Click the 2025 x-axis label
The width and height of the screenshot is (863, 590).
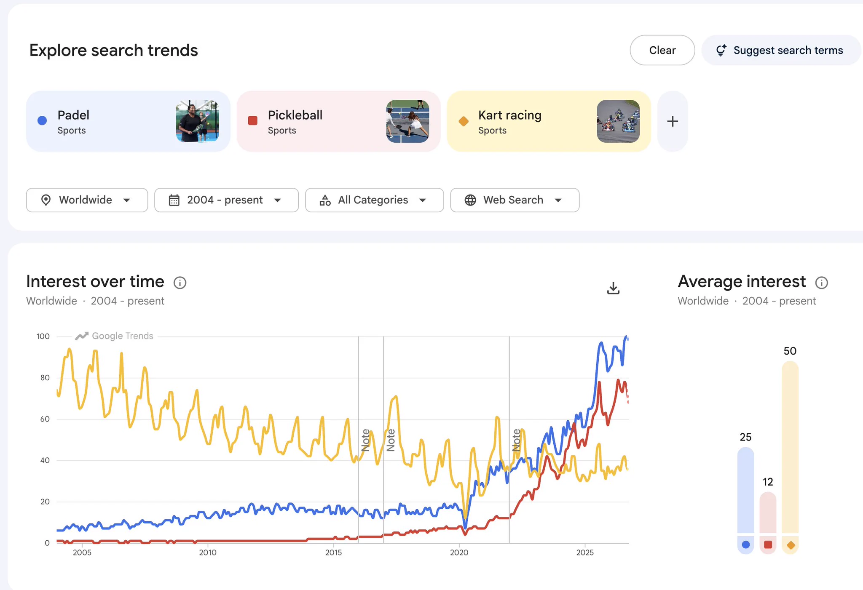pyautogui.click(x=585, y=553)
